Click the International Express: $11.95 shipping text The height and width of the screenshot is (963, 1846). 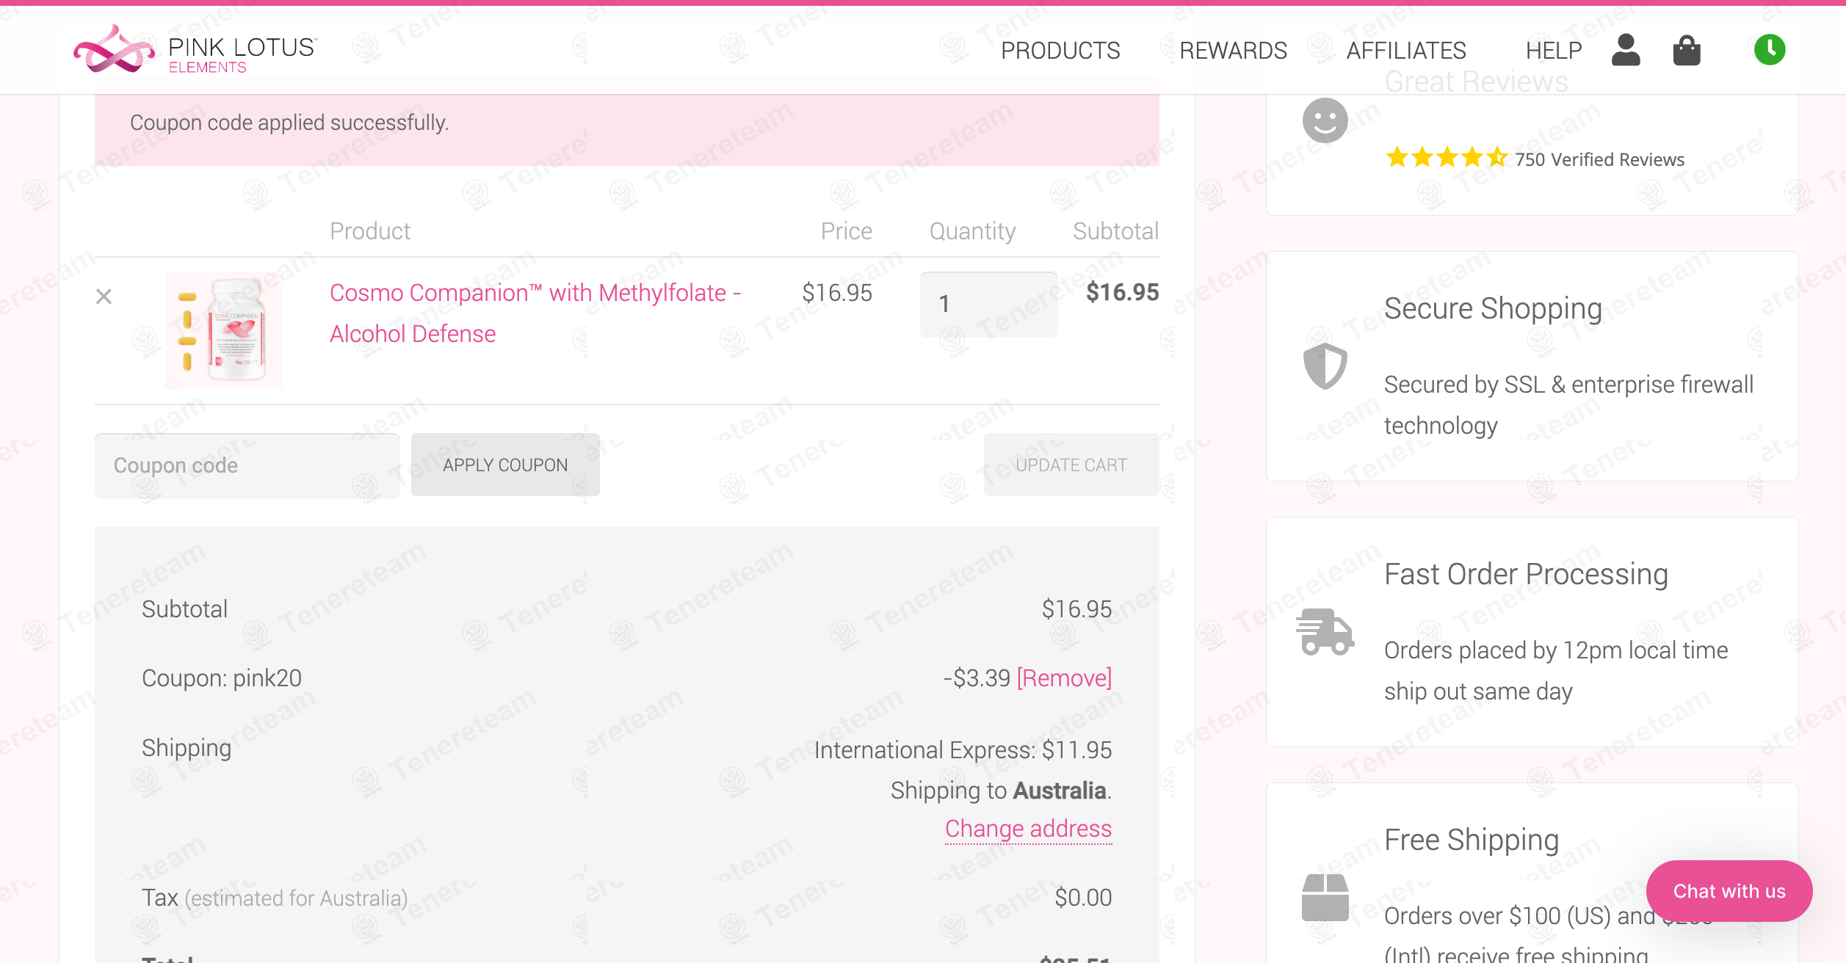(x=963, y=749)
